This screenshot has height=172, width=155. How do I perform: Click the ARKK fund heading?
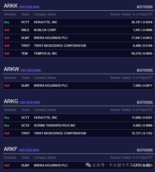click(x=11, y=6)
